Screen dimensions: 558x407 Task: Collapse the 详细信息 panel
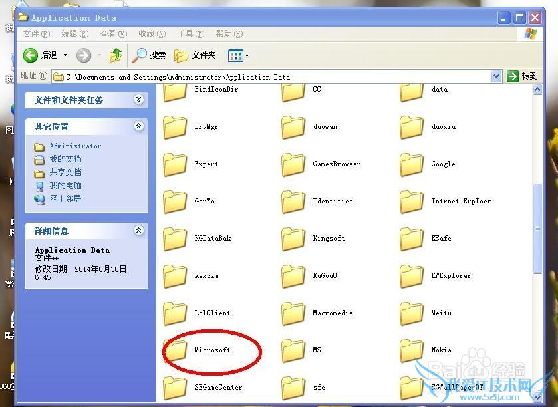(x=139, y=231)
